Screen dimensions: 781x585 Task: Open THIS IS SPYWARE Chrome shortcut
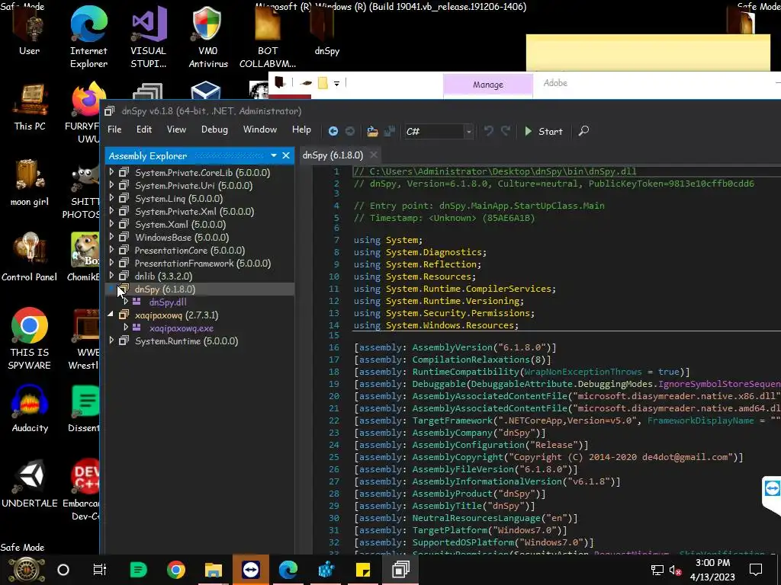coord(30,338)
